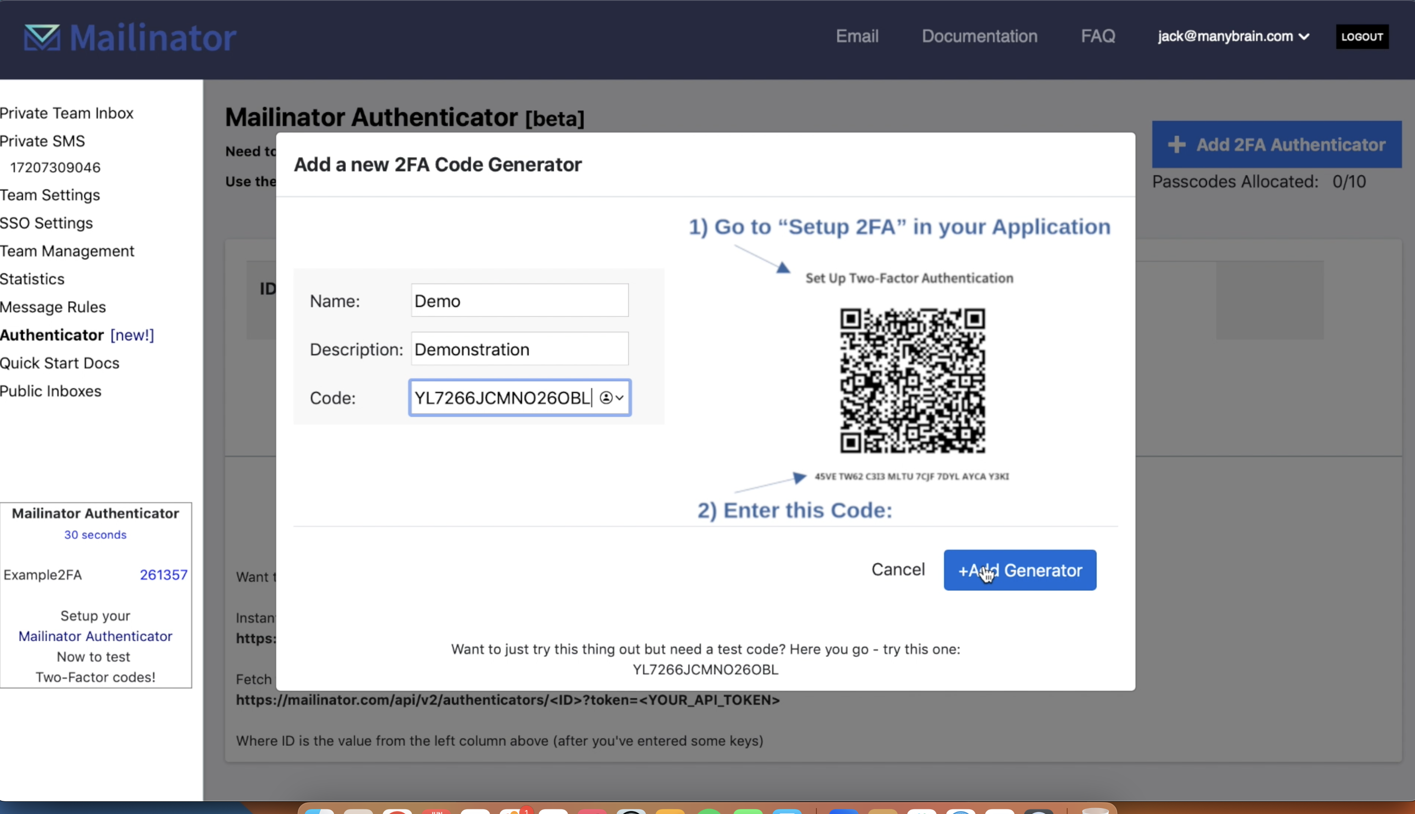Click the 'Mailinator Authenticator [beta]' heading
Viewport: 1415px width, 814px height.
(x=405, y=117)
